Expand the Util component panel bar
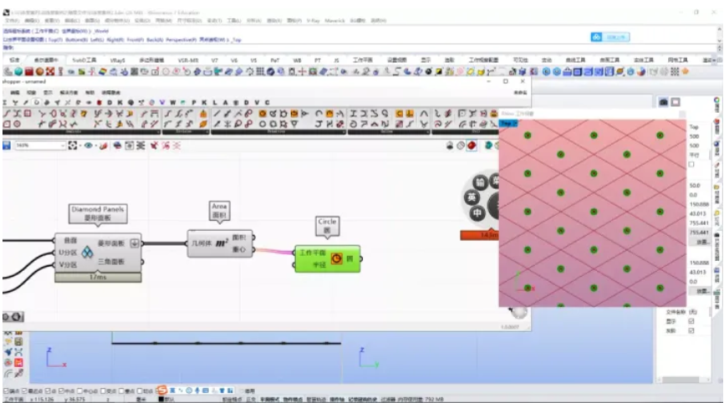The width and height of the screenshot is (724, 403). [465, 132]
